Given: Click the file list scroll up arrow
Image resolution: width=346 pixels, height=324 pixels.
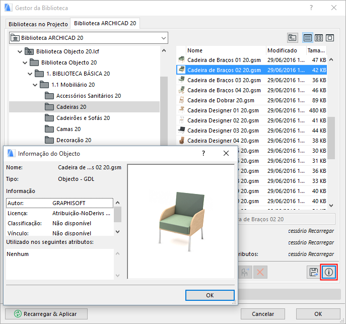Looking at the screenshot, I should [x=331, y=59].
